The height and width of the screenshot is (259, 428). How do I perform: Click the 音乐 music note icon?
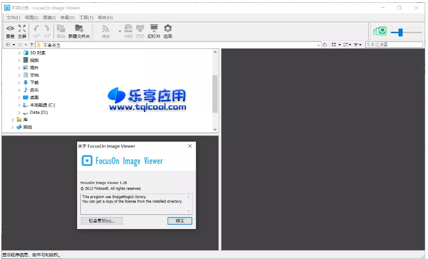click(26, 90)
